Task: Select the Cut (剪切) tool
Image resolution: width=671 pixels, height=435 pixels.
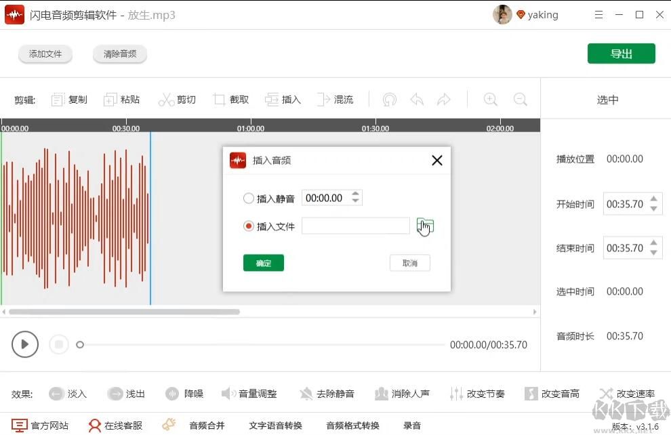Action: pos(178,99)
